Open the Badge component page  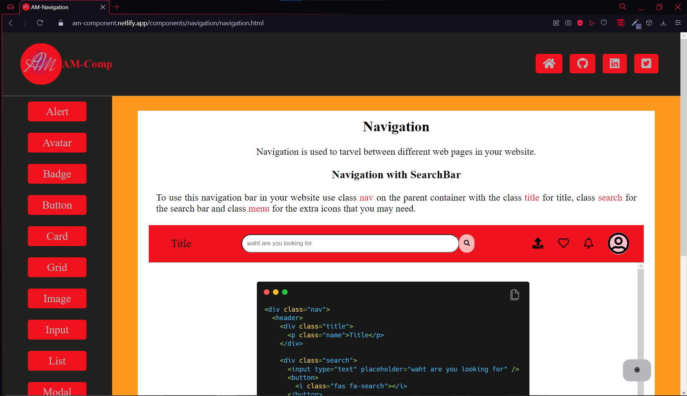[x=57, y=174]
